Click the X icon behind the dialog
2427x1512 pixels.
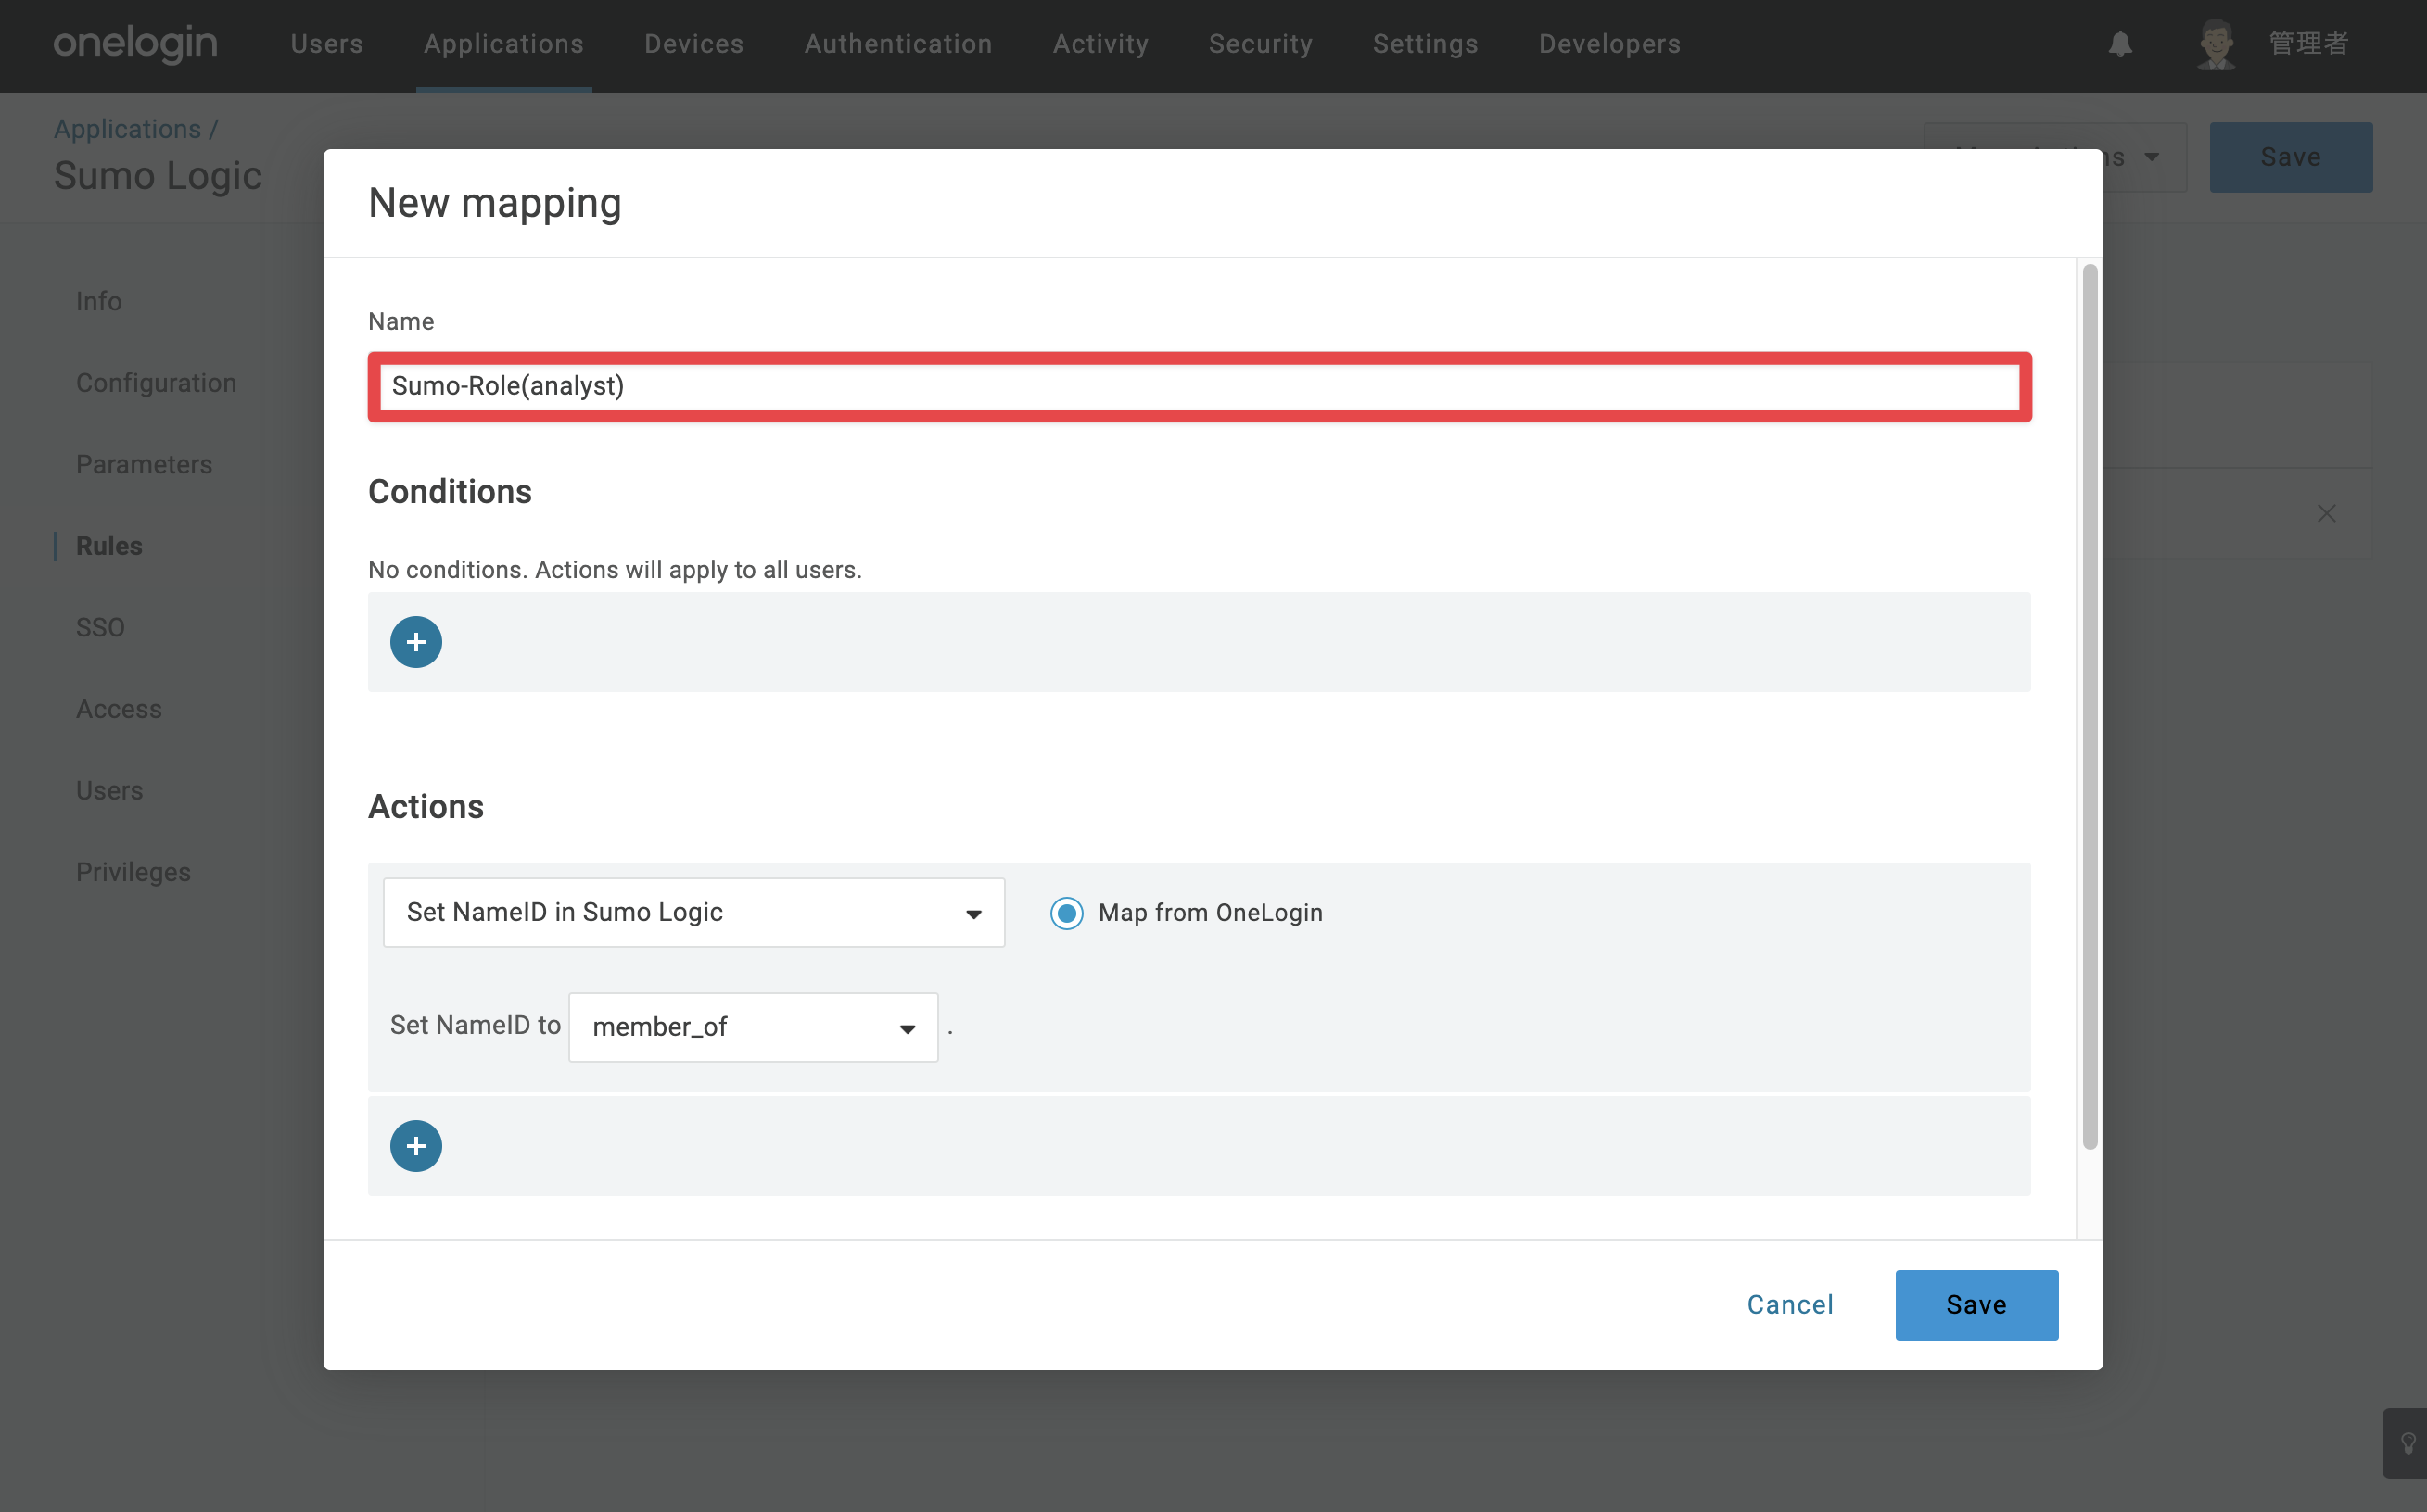[x=2326, y=513]
